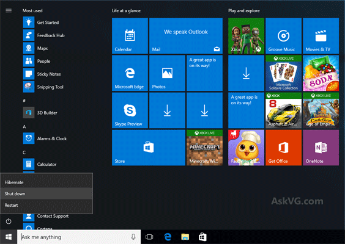
Task: Open Get Started app icon
Action: point(29,23)
